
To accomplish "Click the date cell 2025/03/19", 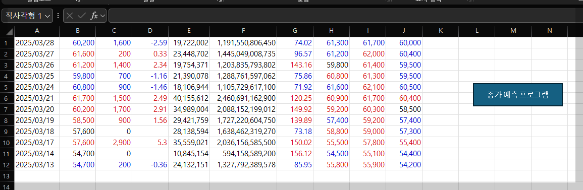I will pyautogui.click(x=37, y=120).
